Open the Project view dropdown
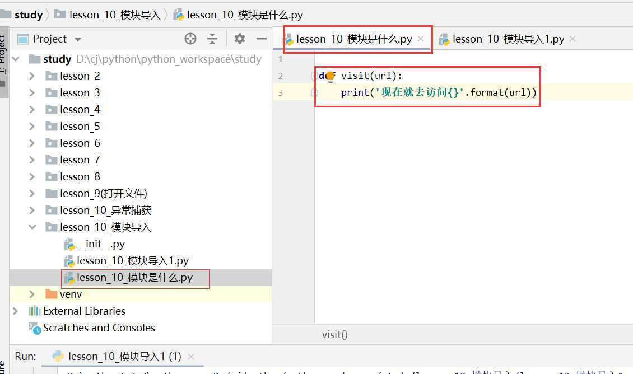The image size is (633, 374). point(78,39)
